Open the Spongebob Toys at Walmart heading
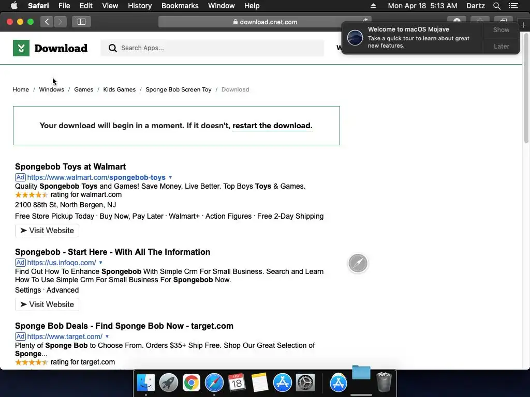530x397 pixels. (70, 167)
